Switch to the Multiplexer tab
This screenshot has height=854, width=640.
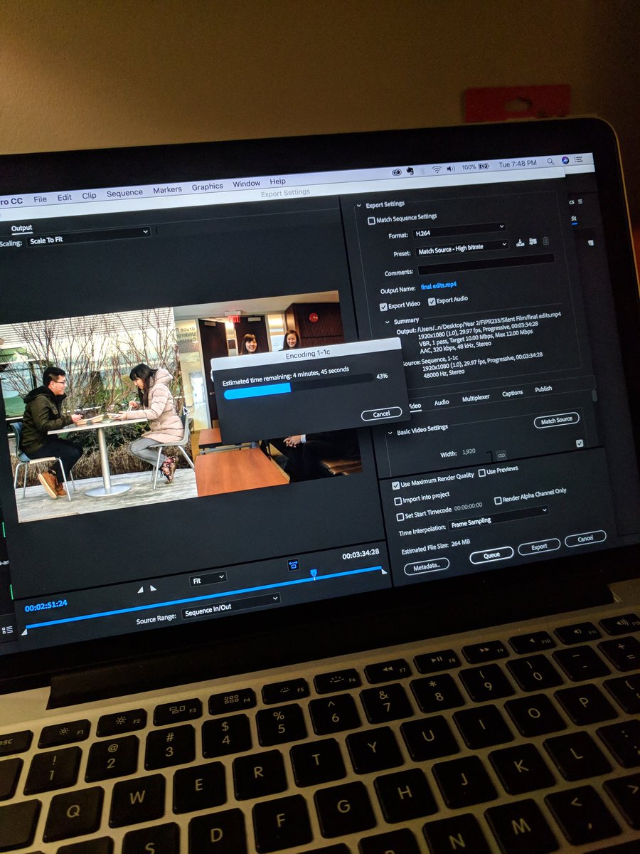[476, 397]
